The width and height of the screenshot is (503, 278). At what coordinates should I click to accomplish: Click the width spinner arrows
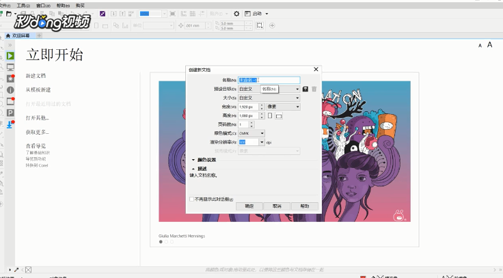pos(262,107)
